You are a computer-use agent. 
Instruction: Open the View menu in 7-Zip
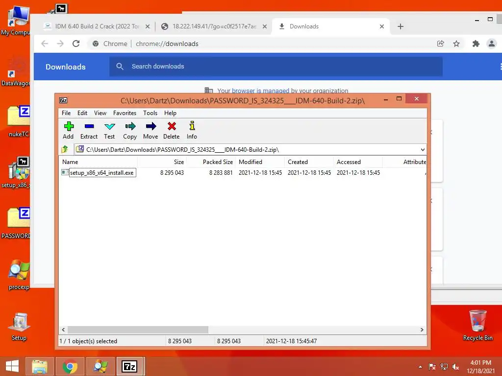100,113
